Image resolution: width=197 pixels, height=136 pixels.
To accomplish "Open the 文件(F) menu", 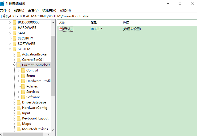I will [5, 10].
